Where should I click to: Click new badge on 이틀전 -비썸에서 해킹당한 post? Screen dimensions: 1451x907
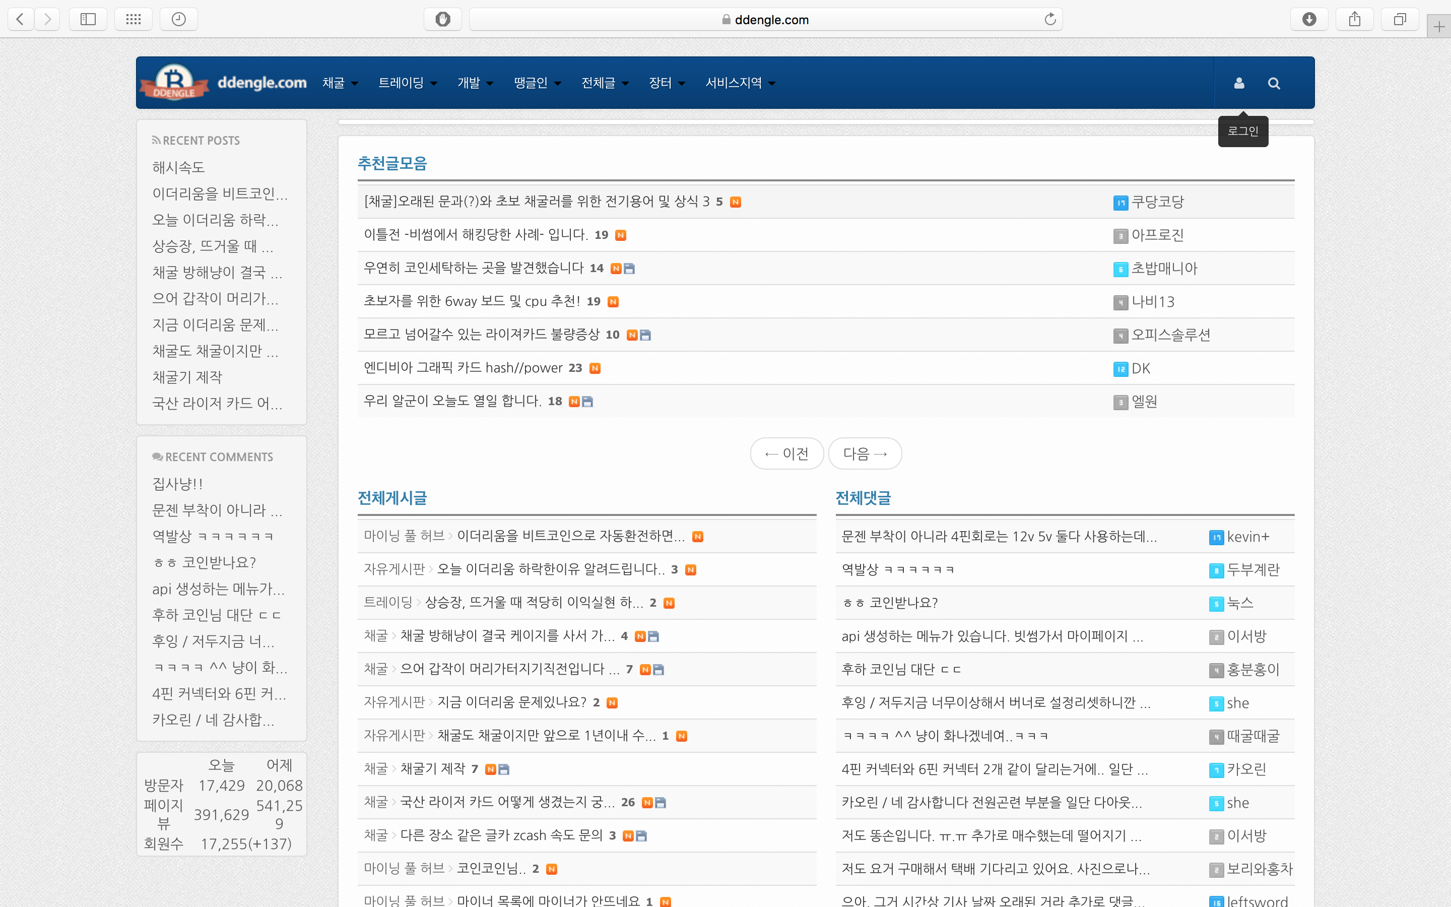621,235
